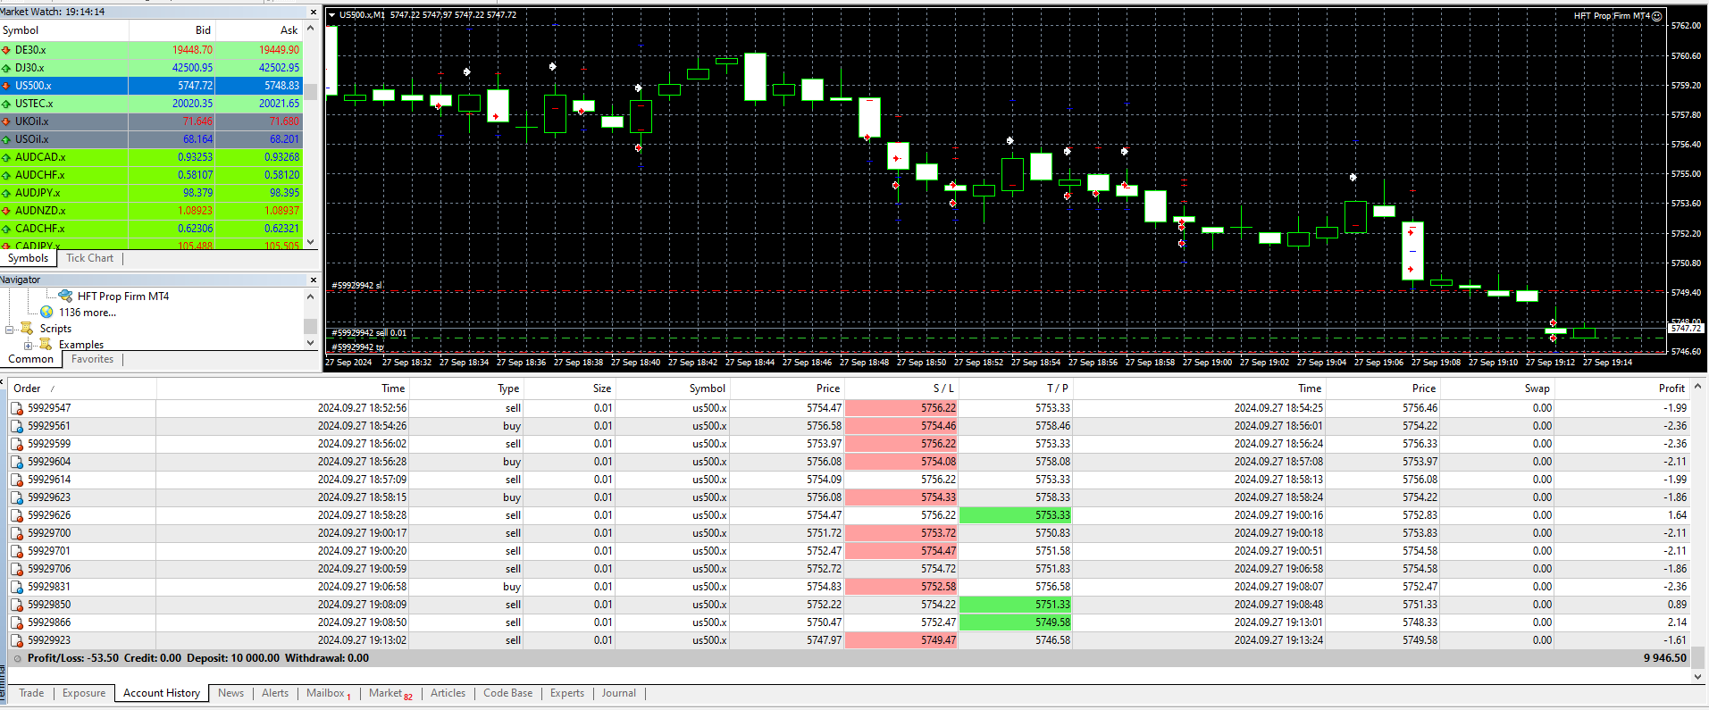Screen dimensions: 1709x710
Task: Close the Market Watch panel
Action: (313, 12)
